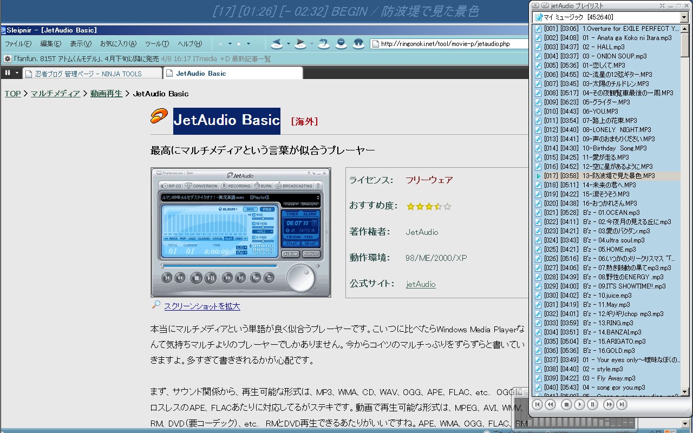Screen dimensions: 693x433
Task: Switch to 忍者ブログ 管理ページ tab
Action: click(x=92, y=74)
